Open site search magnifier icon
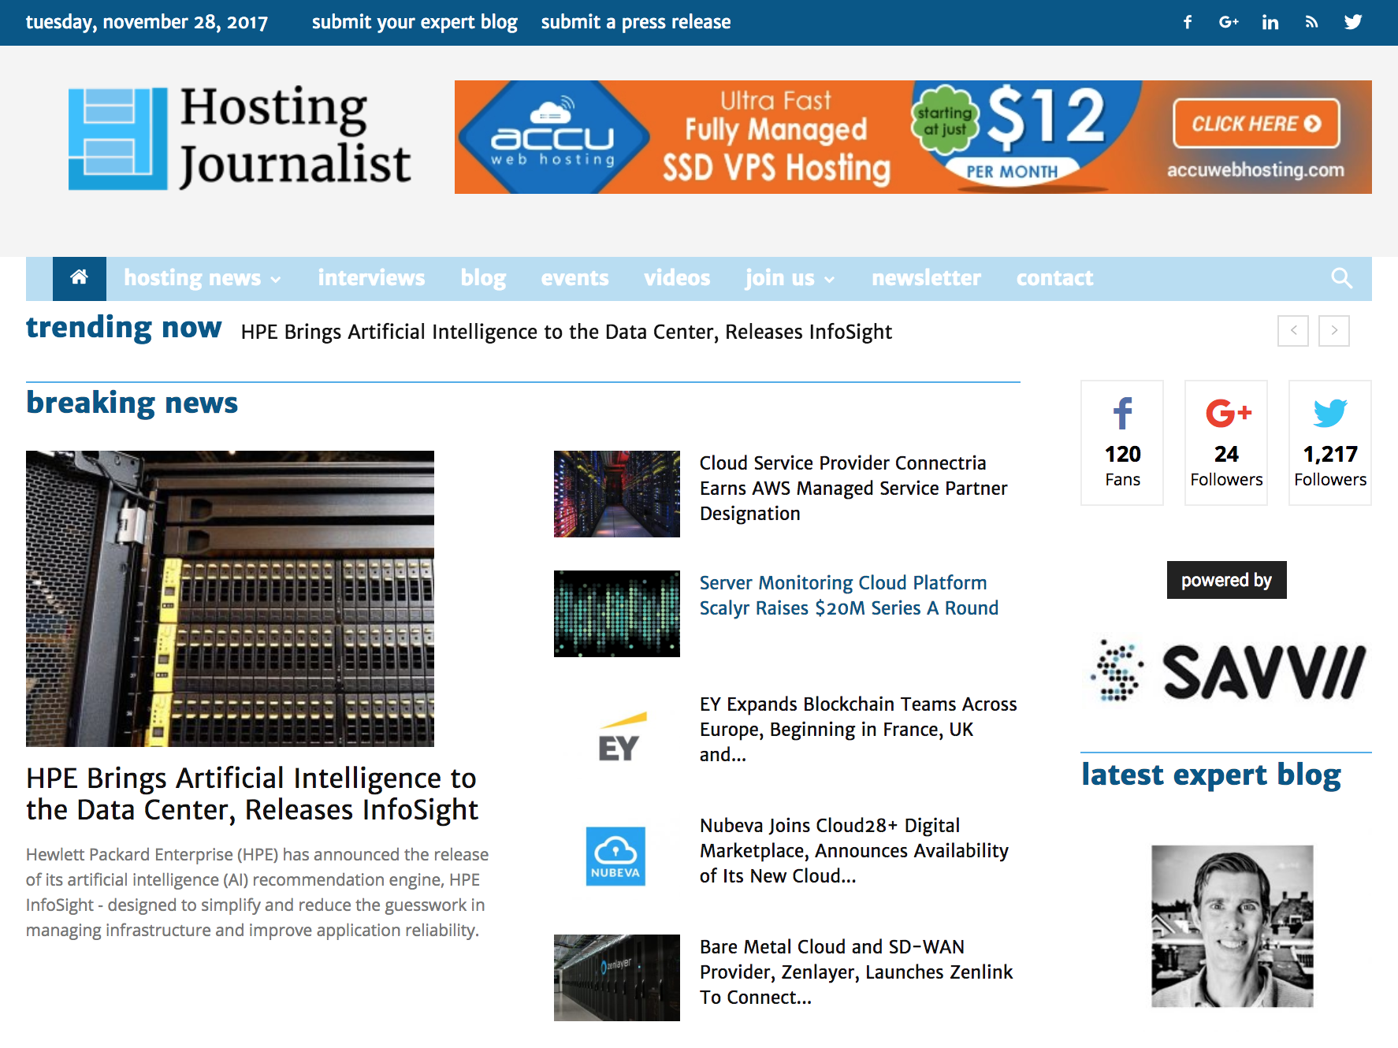This screenshot has width=1398, height=1048. tap(1341, 278)
